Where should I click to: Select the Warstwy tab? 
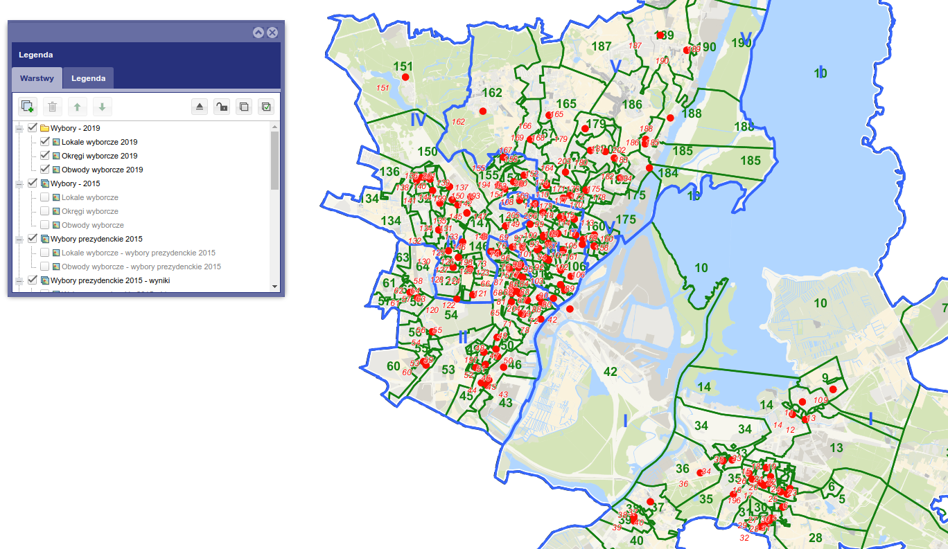pos(37,78)
